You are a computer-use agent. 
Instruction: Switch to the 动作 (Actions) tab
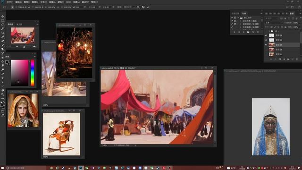pos(244,14)
